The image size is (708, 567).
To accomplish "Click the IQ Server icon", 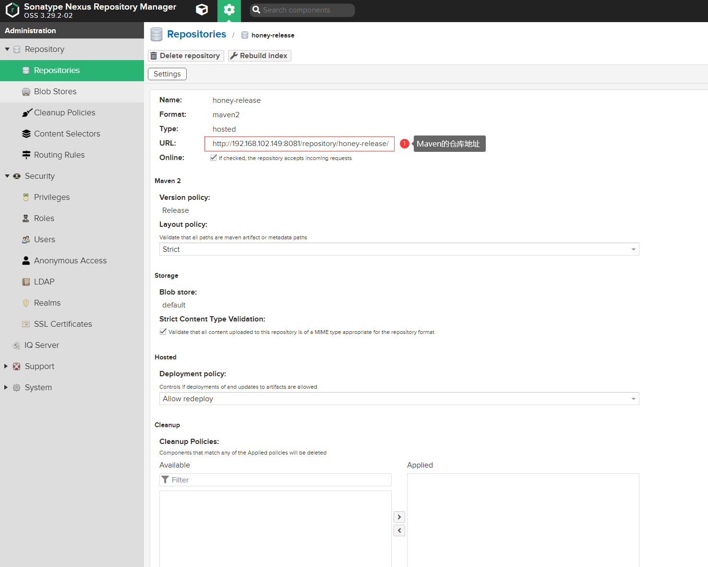I will pyautogui.click(x=16, y=345).
